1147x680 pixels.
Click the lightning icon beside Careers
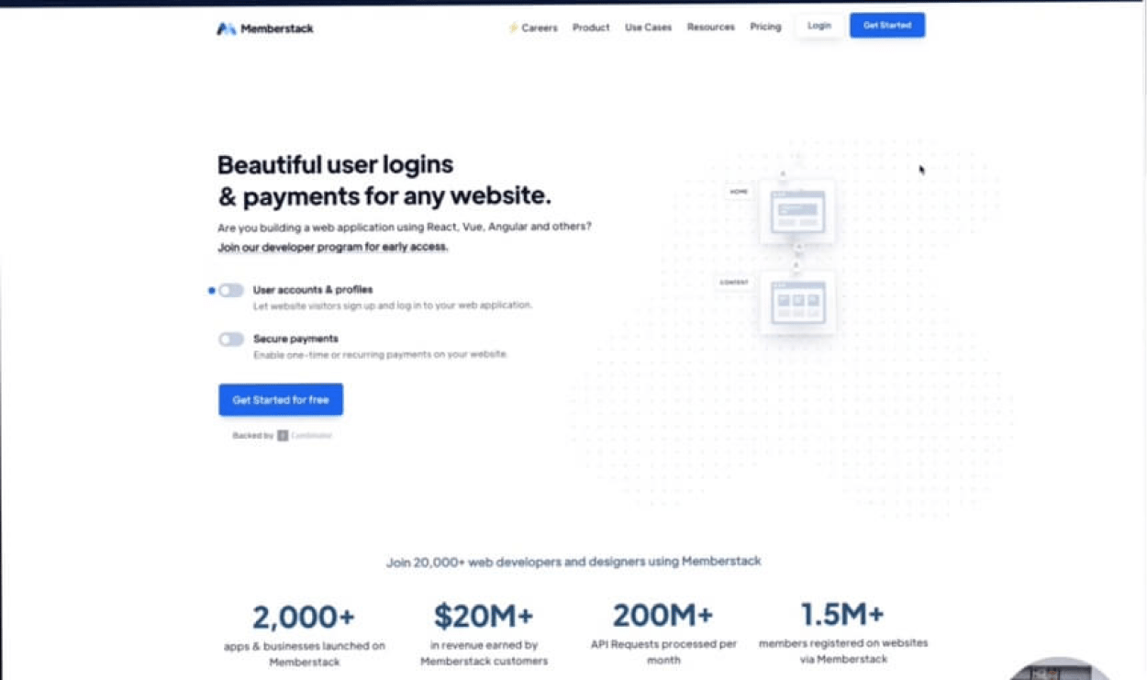pos(513,28)
